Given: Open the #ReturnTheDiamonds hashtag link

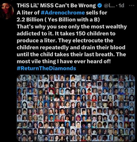Looking at the screenshot, I should coord(46,68).
